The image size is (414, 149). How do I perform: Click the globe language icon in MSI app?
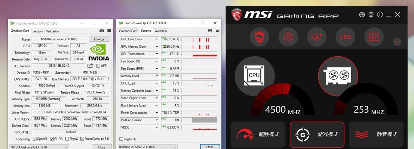point(362,15)
